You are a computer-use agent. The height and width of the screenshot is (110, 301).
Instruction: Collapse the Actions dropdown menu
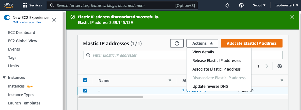[x=202, y=43]
